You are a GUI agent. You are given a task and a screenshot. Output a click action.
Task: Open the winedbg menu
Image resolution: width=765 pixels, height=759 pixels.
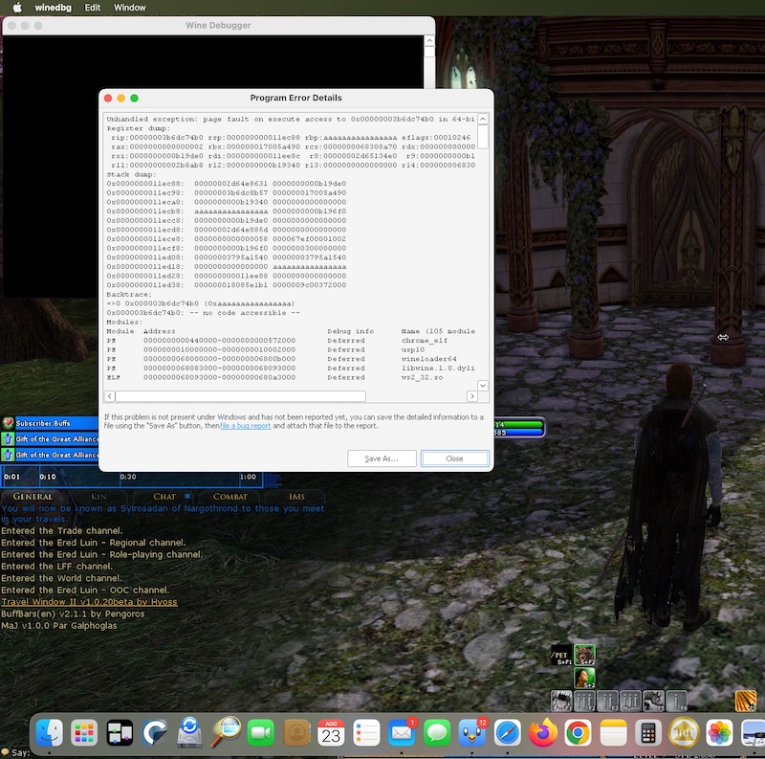[x=53, y=8]
